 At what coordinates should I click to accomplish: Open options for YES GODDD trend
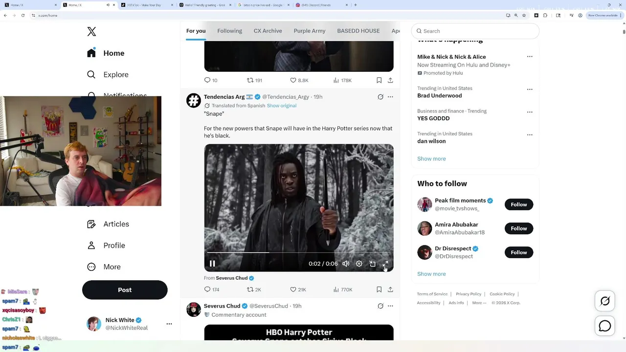pyautogui.click(x=530, y=112)
